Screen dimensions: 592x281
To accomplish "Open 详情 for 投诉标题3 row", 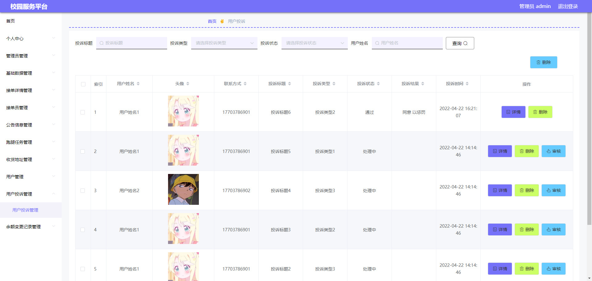I will (500, 229).
